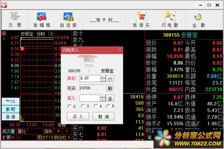Click the orange circle icon above the chart
Image resolution: width=224 pixels, height=149 pixels.
4,33
